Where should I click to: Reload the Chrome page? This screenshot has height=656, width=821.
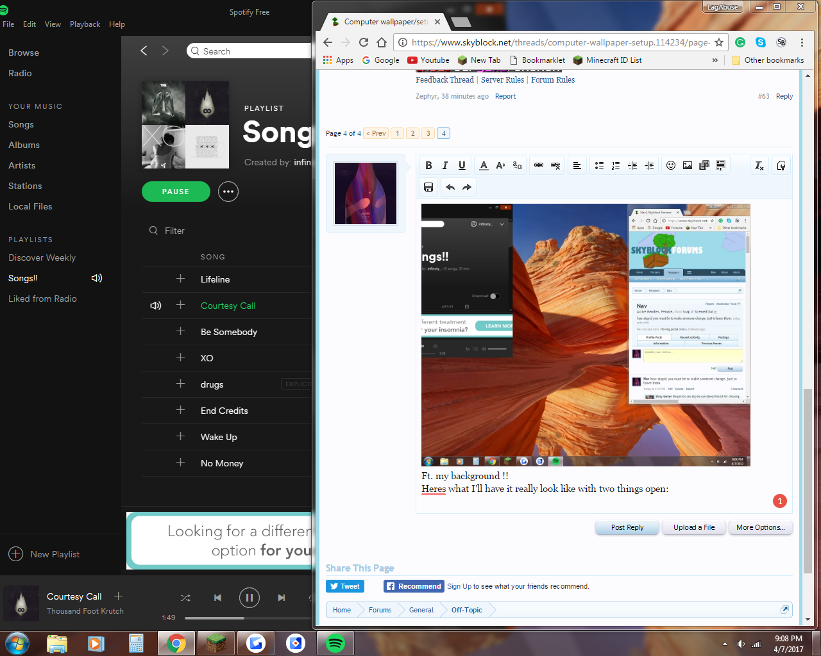click(x=364, y=42)
